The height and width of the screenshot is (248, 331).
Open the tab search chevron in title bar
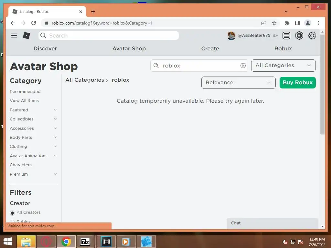(286, 12)
